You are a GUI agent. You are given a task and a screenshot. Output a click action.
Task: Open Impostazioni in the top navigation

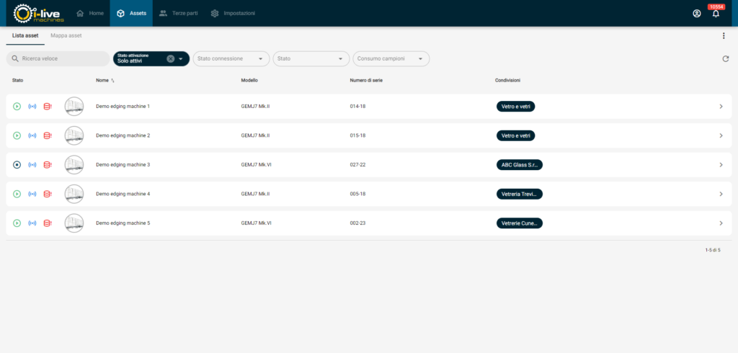point(232,14)
